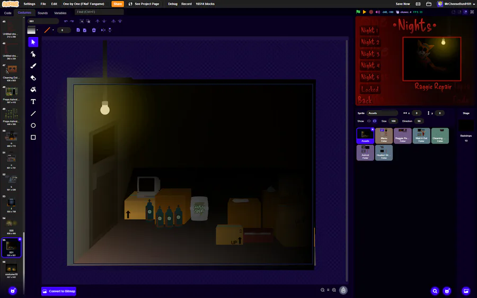Open messages envelope icon
This screenshot has width=477, height=298.
(x=418, y=4)
